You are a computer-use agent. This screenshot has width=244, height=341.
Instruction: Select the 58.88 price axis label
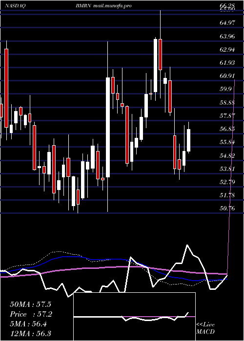click(x=227, y=102)
